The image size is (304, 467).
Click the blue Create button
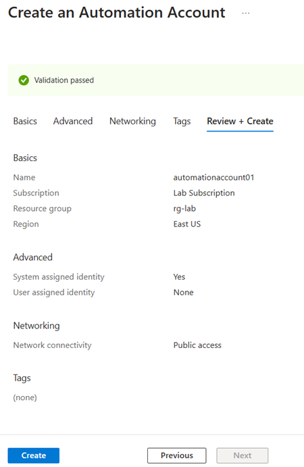pos(34,456)
